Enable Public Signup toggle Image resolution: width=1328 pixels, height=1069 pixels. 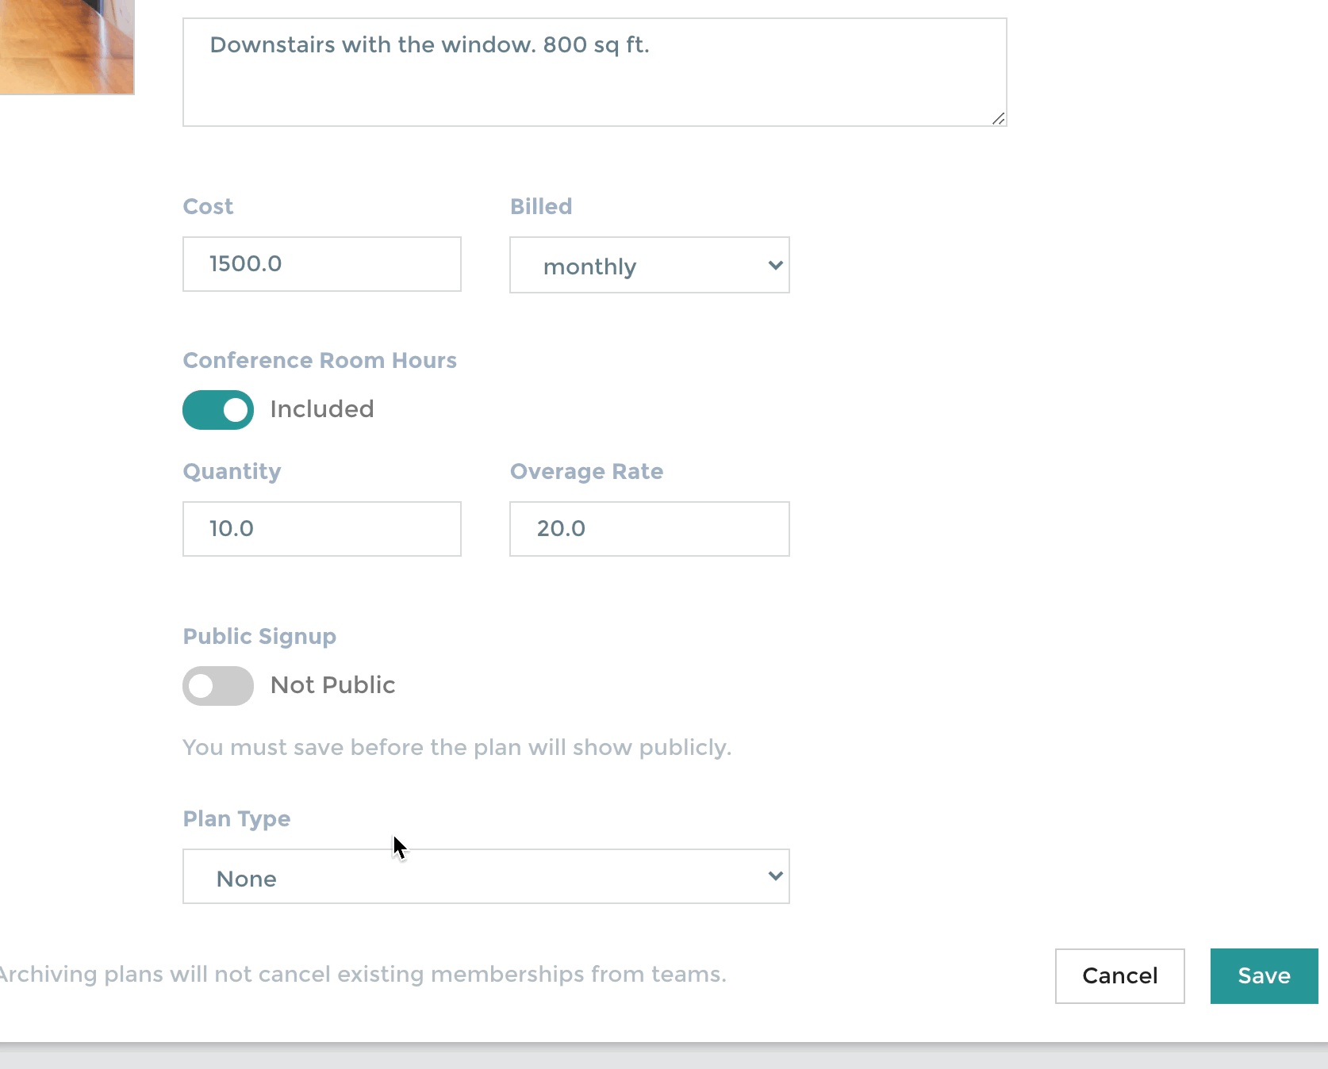217,685
